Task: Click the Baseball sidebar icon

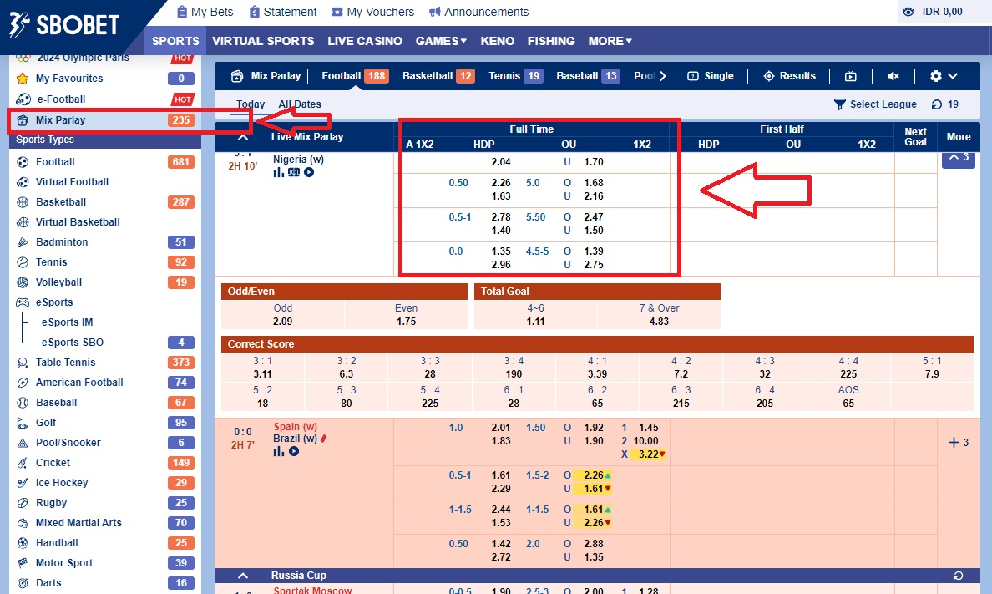Action: (x=23, y=403)
